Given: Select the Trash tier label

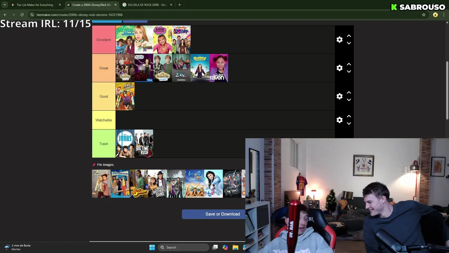Looking at the screenshot, I should tap(103, 144).
